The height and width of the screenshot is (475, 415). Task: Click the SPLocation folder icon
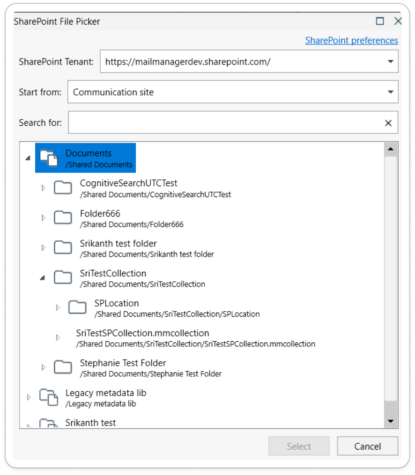(x=77, y=307)
